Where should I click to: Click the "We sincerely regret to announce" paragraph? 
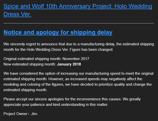tap(79, 47)
